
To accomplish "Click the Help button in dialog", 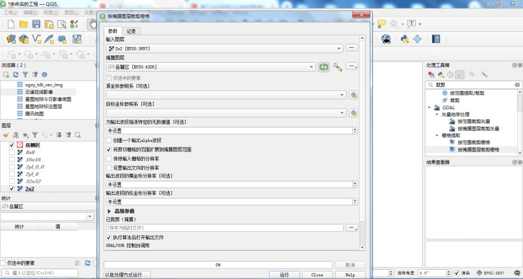I will [x=350, y=274].
